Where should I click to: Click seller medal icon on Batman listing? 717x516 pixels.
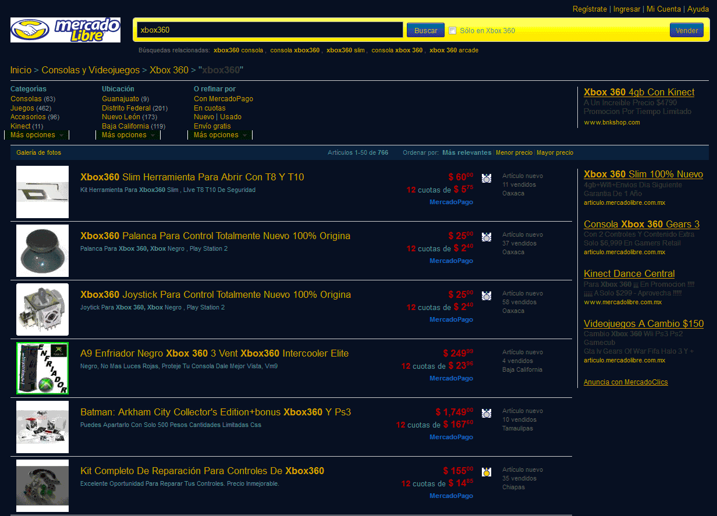(487, 413)
